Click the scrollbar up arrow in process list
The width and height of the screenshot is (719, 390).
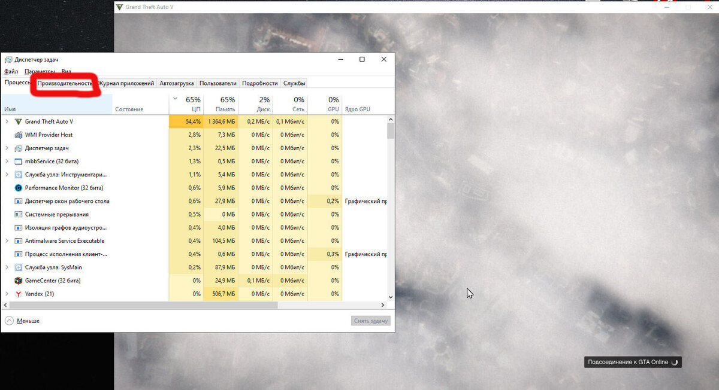(x=391, y=118)
